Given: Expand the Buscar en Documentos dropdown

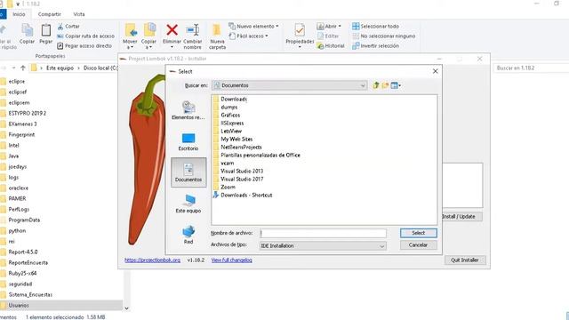Looking at the screenshot, I should point(363,85).
